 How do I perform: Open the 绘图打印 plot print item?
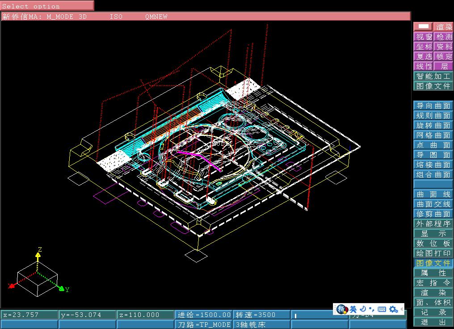(433, 253)
